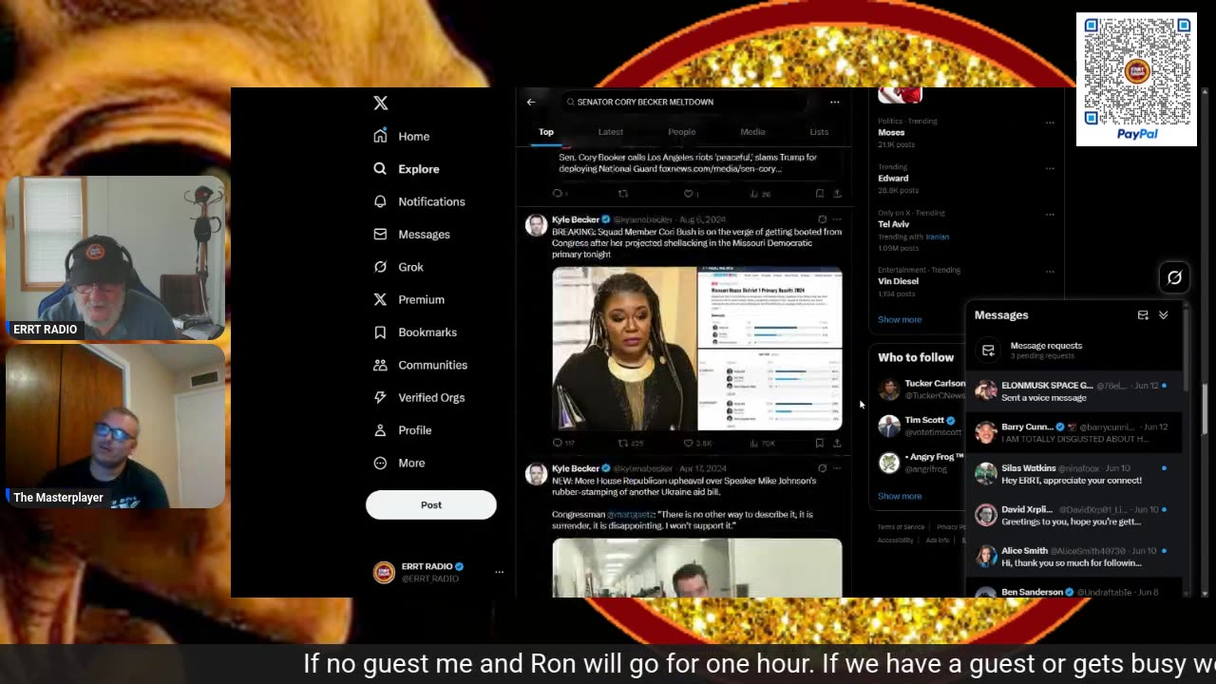
Task: Click the floating Grok button
Action: [1174, 277]
